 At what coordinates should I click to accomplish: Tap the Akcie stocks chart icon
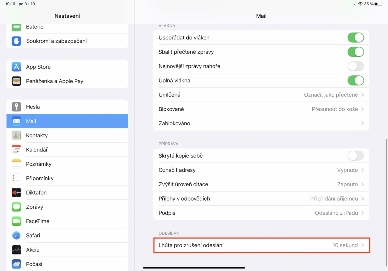(16, 250)
